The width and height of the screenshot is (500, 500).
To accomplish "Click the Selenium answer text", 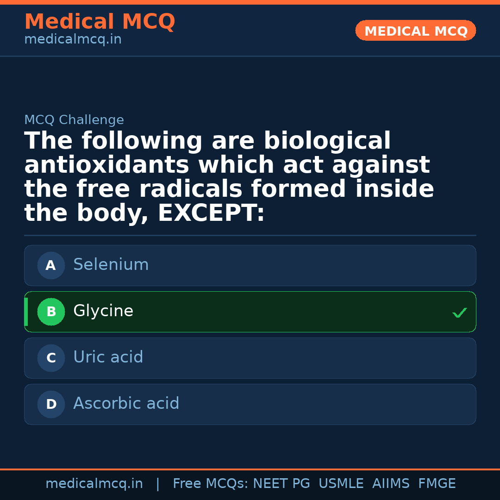I will point(111,265).
